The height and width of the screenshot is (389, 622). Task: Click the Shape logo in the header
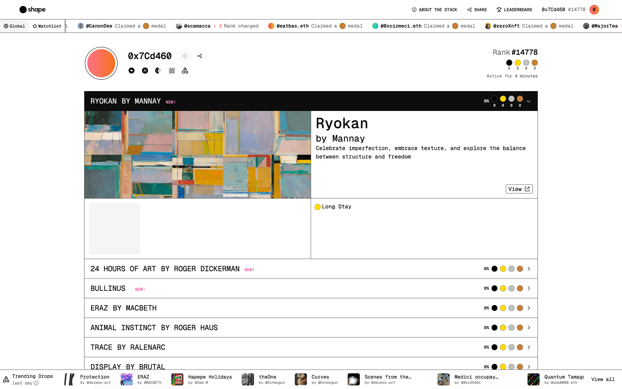pyautogui.click(x=32, y=9)
